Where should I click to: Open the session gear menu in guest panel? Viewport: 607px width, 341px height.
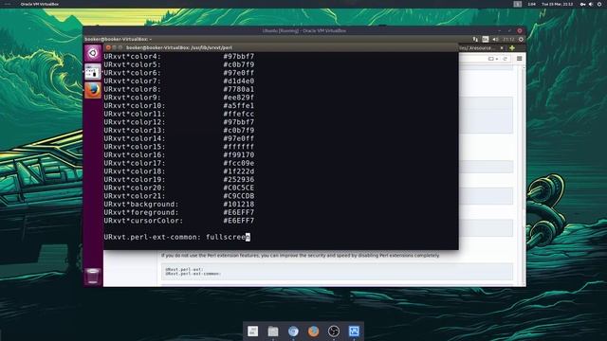pyautogui.click(x=521, y=39)
